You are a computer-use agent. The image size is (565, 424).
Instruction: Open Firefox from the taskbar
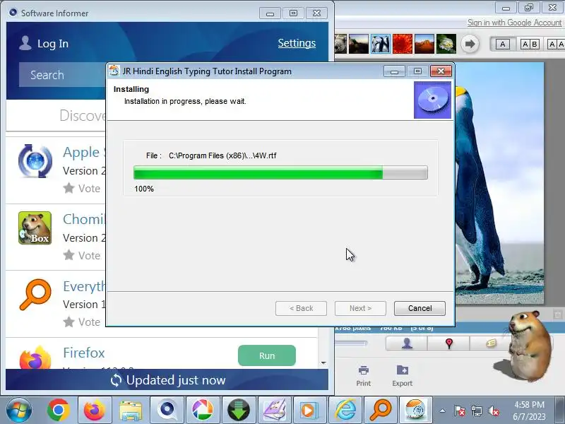click(94, 410)
